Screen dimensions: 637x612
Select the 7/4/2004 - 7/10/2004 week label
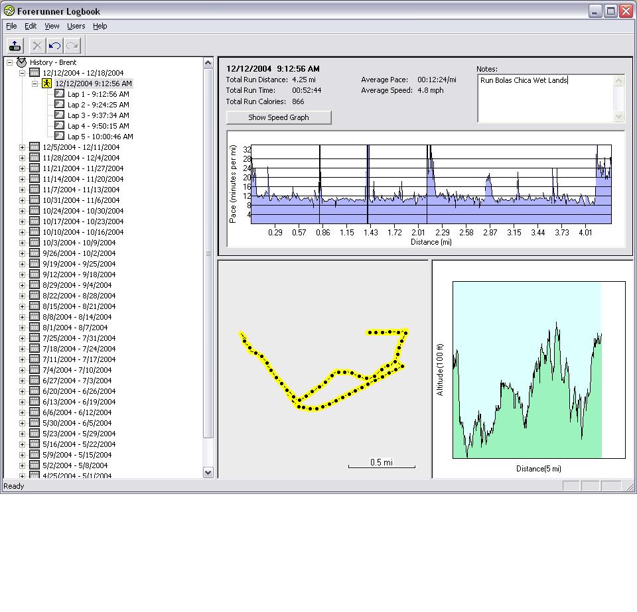pyautogui.click(x=77, y=370)
